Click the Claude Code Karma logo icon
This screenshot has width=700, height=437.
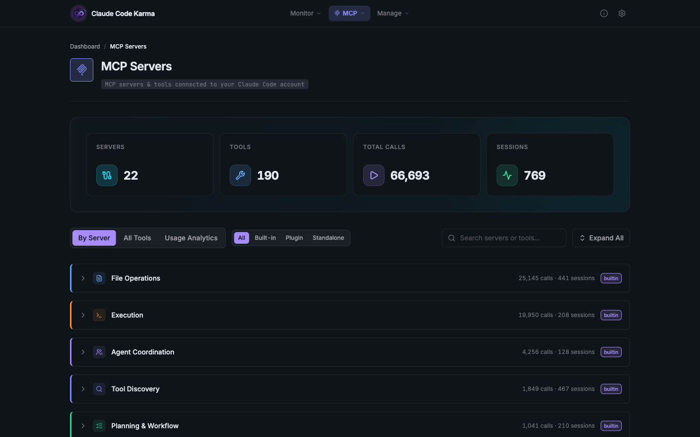click(79, 14)
